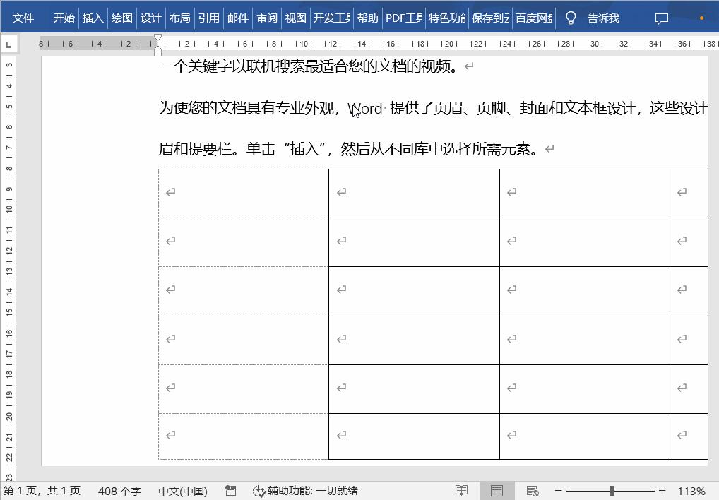Click the first line indent marker
This screenshot has width=719, height=500.
[x=158, y=37]
